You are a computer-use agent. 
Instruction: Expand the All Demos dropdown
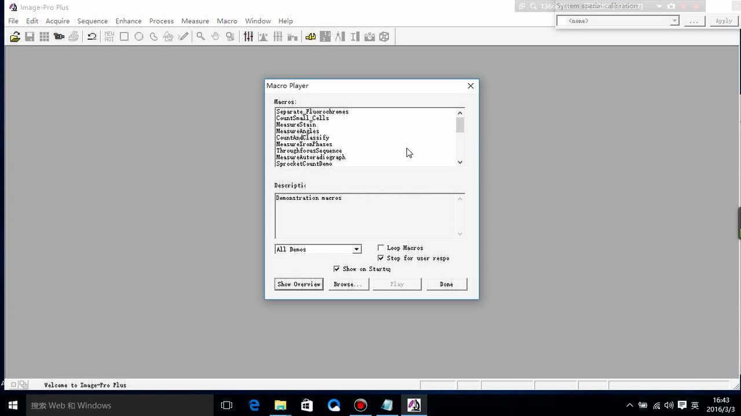tap(357, 249)
